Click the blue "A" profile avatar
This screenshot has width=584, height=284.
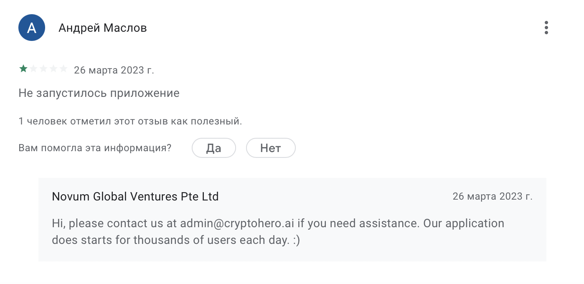(32, 28)
